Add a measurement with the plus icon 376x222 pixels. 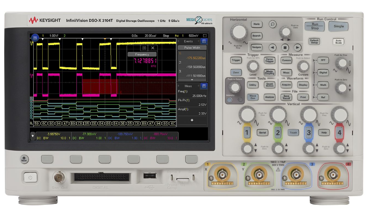192,120
